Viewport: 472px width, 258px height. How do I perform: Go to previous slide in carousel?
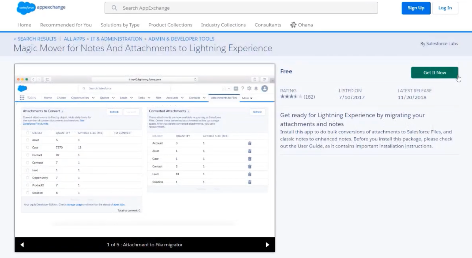[x=22, y=245]
